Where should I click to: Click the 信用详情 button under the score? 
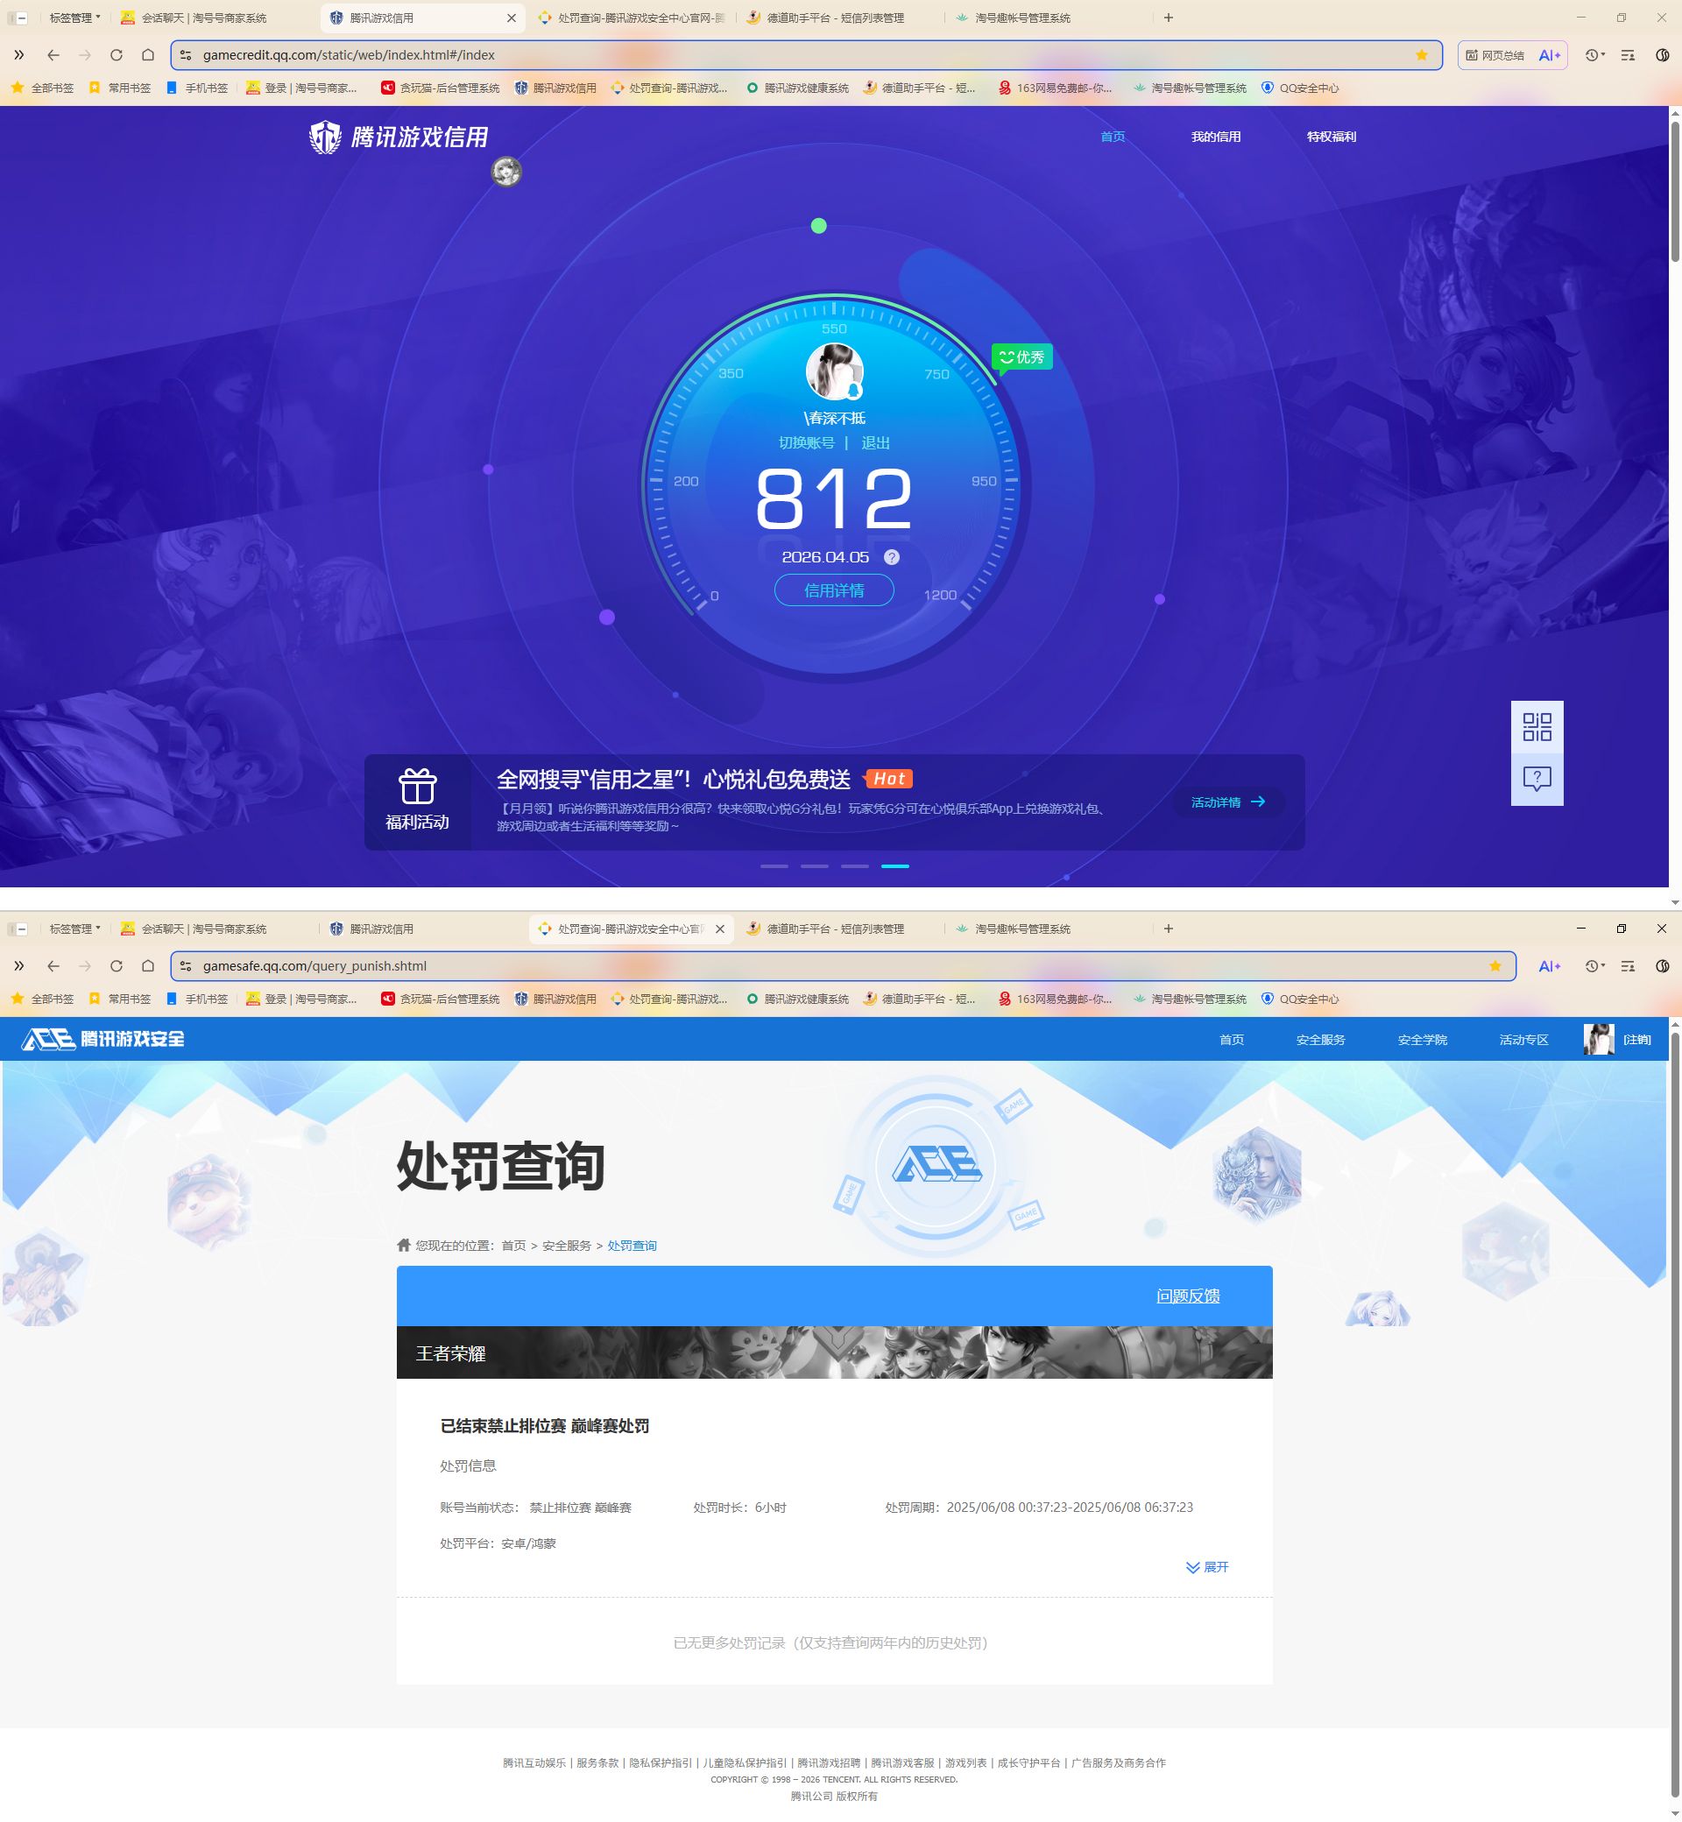click(x=832, y=590)
